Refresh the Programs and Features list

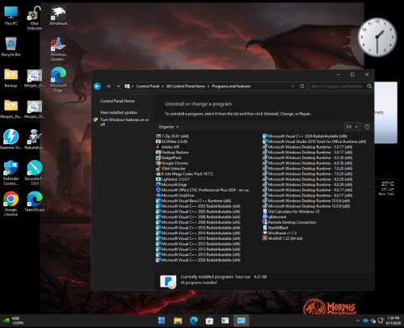coord(302,86)
